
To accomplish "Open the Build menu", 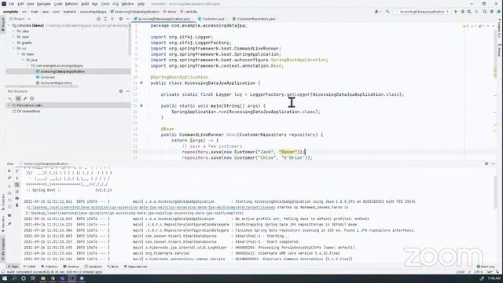I will pos(85,4).
